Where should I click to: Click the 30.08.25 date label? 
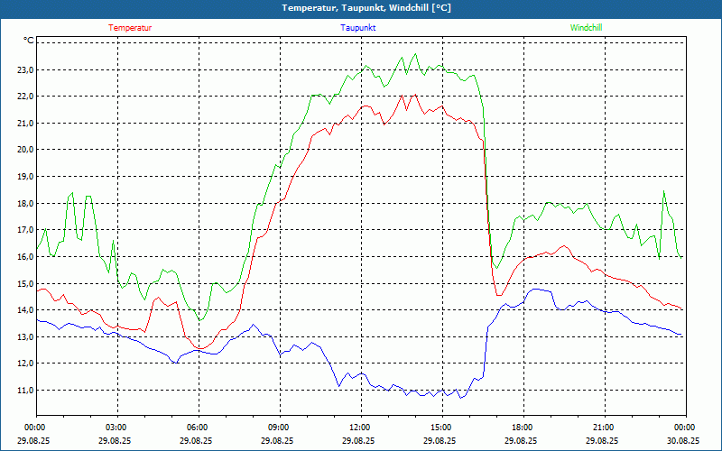[x=683, y=440]
